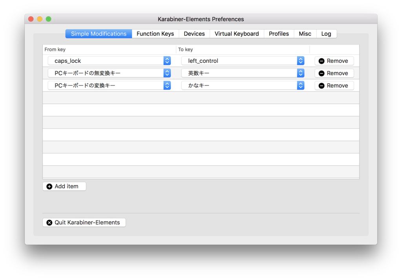Zoom the window with the green button

pyautogui.click(x=48, y=19)
